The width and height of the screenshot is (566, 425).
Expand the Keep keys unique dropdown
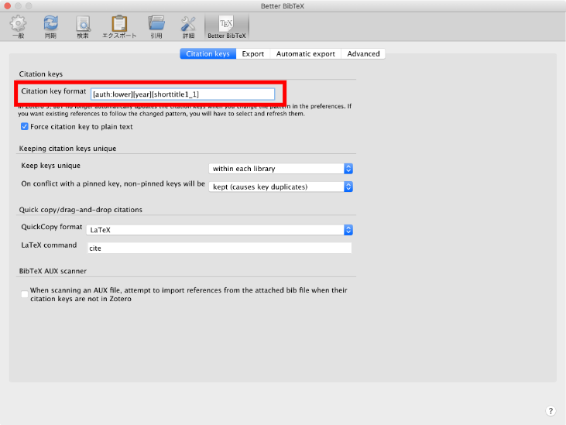(281, 168)
